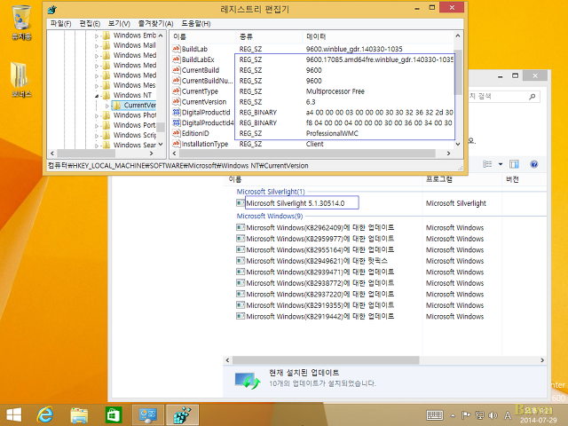Open the 보기(V) menu
568x426 pixels.
[x=119, y=24]
